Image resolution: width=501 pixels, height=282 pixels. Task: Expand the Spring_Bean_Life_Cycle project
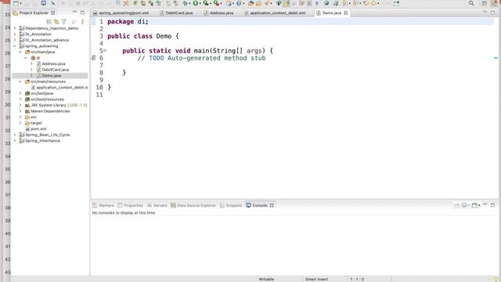click(x=15, y=135)
